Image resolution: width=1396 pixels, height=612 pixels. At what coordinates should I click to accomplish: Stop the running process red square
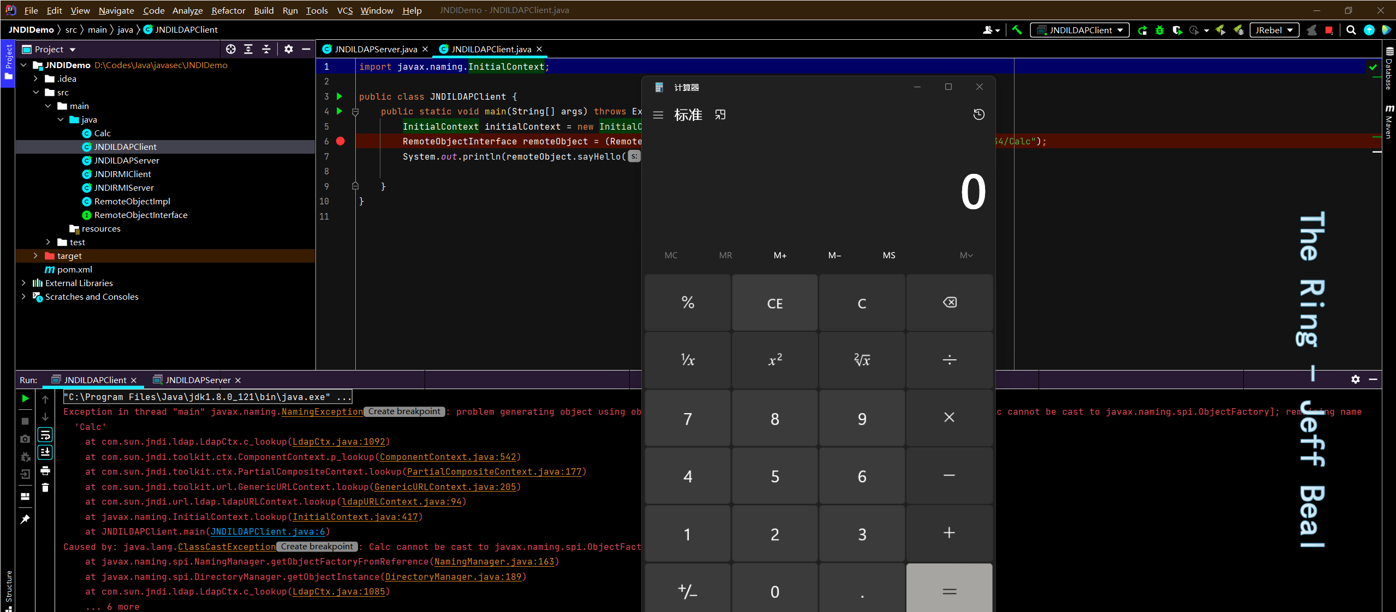click(1329, 30)
